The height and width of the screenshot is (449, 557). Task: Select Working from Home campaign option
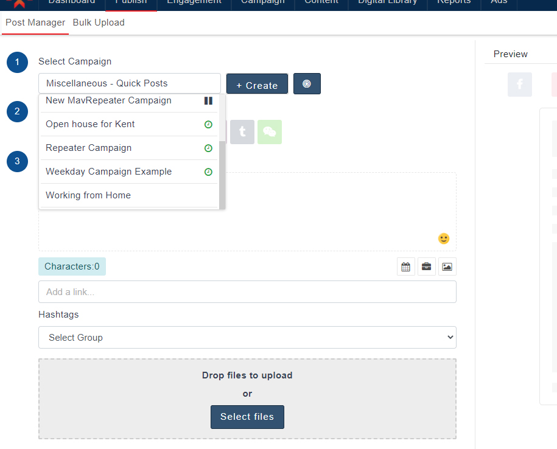pos(88,195)
